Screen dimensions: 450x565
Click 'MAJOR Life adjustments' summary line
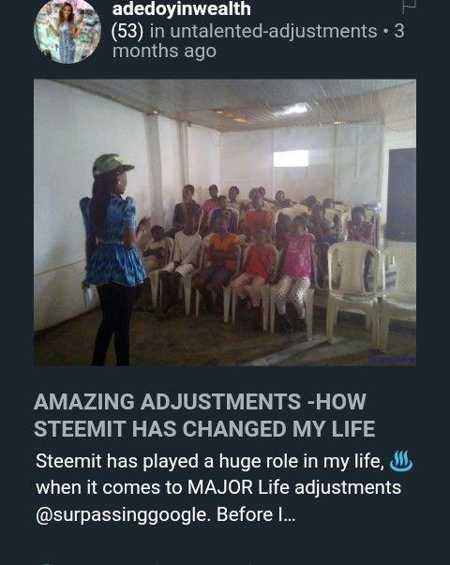294,488
